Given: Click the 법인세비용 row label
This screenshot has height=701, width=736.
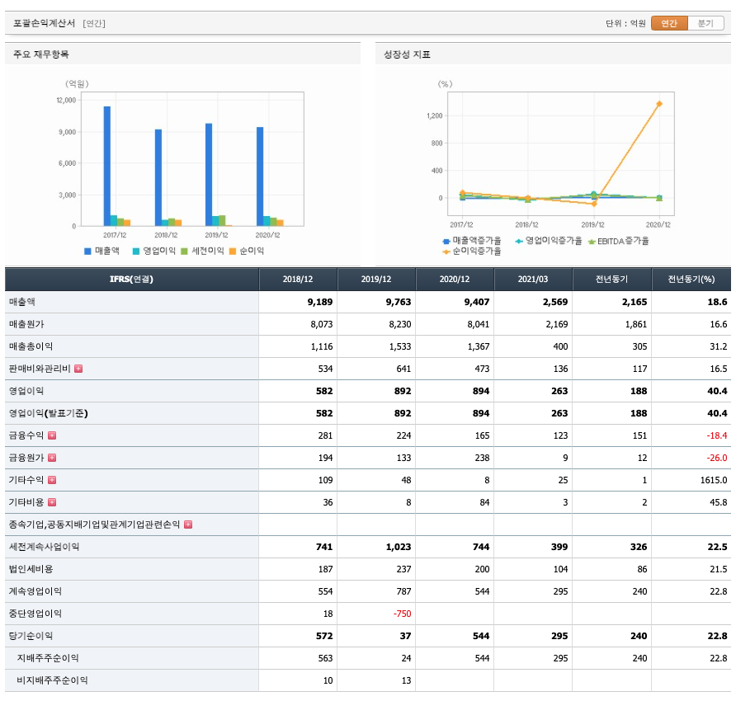Looking at the screenshot, I should coord(31,569).
